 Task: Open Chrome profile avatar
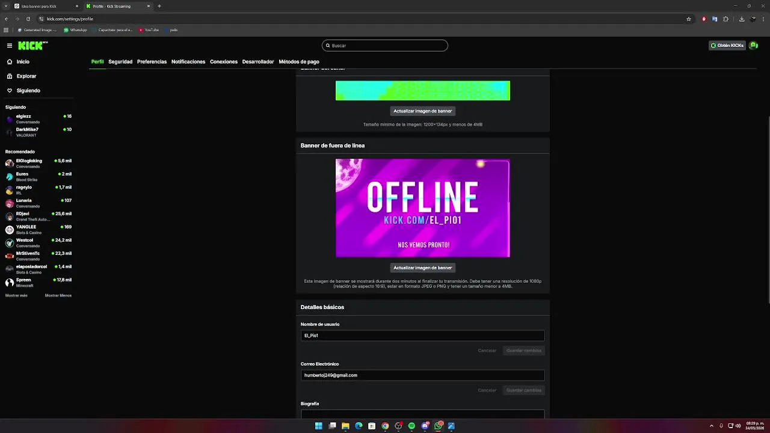[753, 19]
